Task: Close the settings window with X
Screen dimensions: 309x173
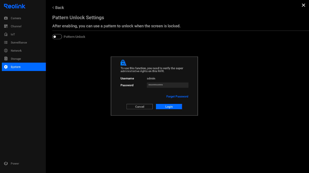Action: (x=304, y=5)
